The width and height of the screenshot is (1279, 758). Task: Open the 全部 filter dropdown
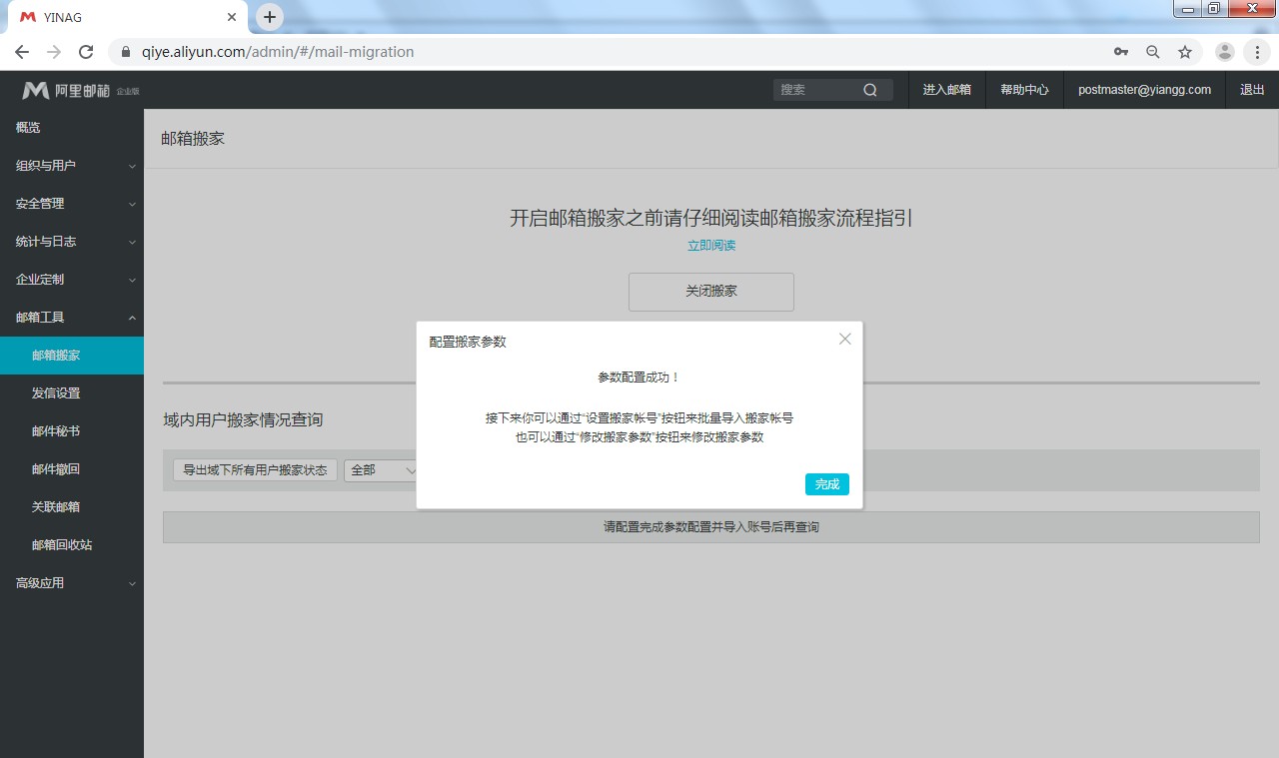point(383,470)
